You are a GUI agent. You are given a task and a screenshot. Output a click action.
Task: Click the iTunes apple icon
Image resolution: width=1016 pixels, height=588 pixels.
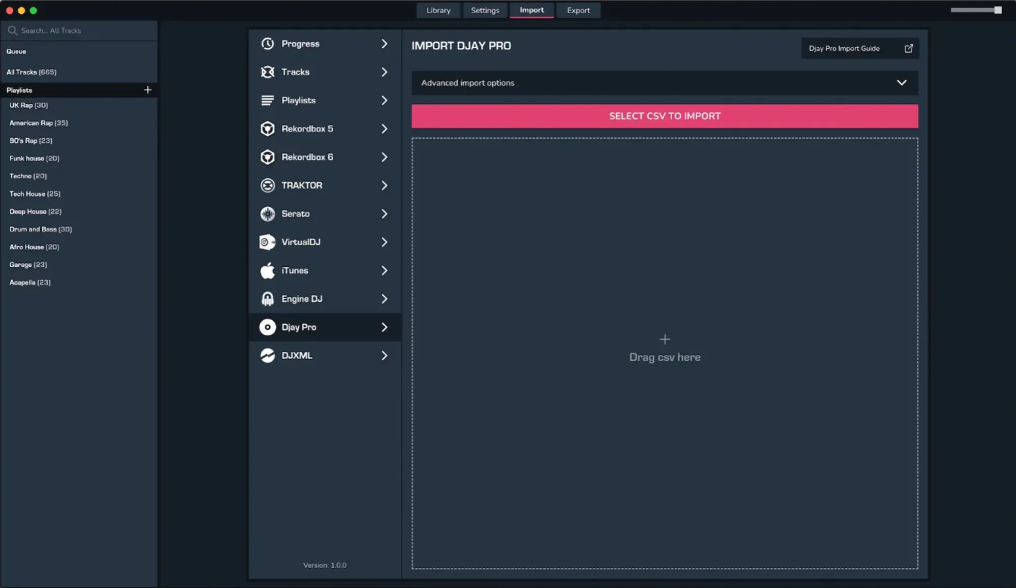pos(268,270)
